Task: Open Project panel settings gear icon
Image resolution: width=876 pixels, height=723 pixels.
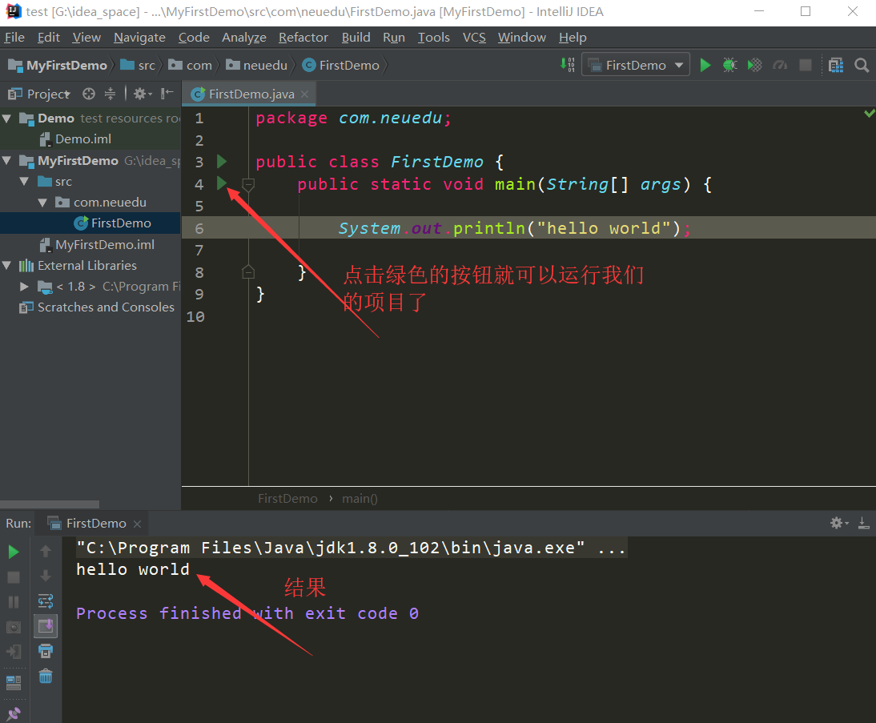Action: pyautogui.click(x=141, y=94)
